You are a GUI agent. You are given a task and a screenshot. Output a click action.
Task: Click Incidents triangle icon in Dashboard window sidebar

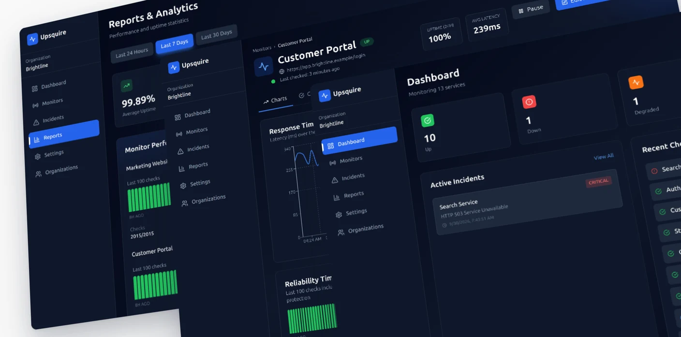point(335,180)
